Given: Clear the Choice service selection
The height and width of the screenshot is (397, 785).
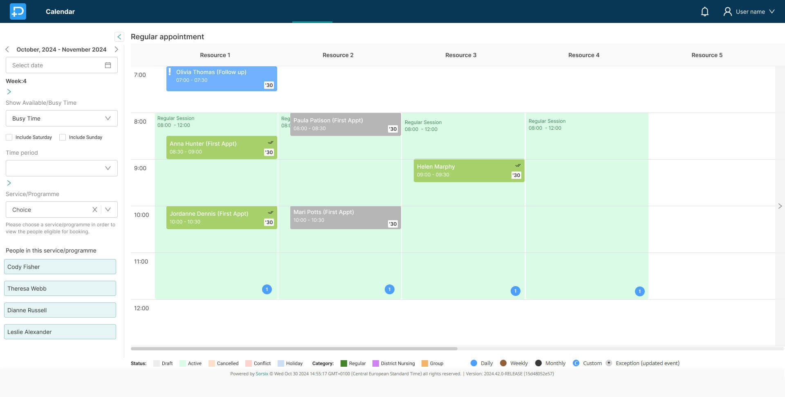Looking at the screenshot, I should click(x=94, y=210).
